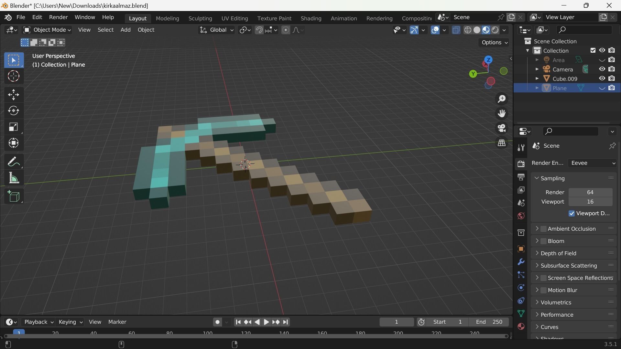Click the New Scene button beside the scene name
Screen dimensions: 621x349
511,17
